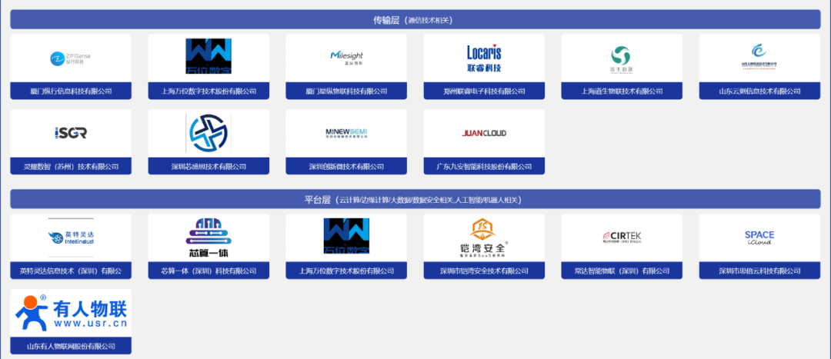Viewport: 831px width, 359px height.
Task: Click the 铠湾安全 orange shield logo
Action: coord(484,238)
